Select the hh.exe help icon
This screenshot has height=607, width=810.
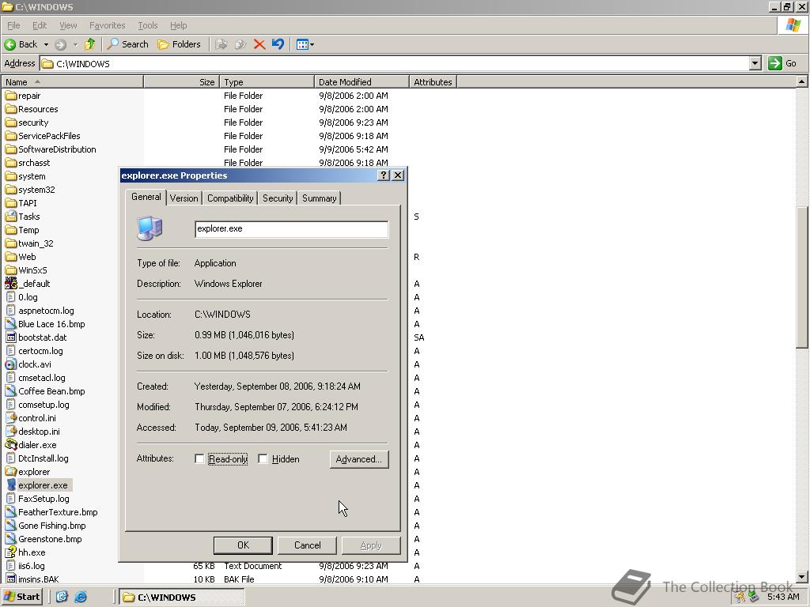click(x=11, y=552)
